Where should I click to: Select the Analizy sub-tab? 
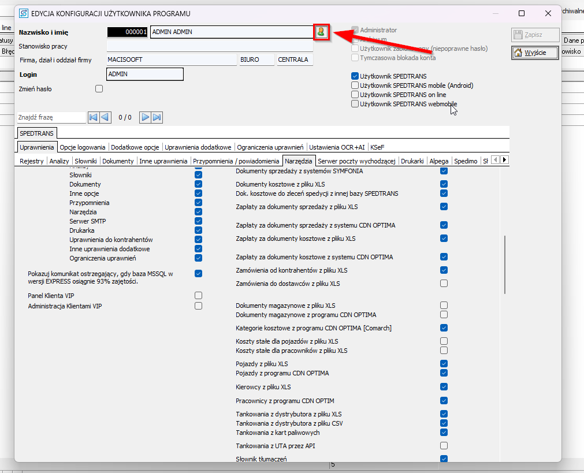click(59, 161)
